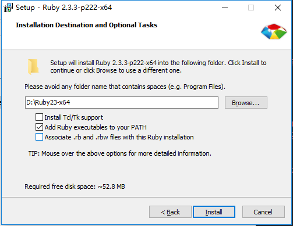Viewport: 293px width, 226px height.
Task: Click the Required free disk space label
Action: [75, 186]
